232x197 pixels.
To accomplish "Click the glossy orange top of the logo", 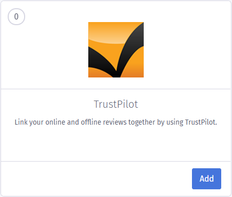I will point(106,32).
